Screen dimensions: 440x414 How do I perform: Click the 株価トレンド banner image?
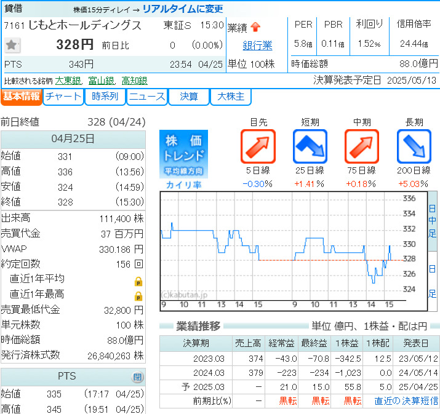[184, 154]
